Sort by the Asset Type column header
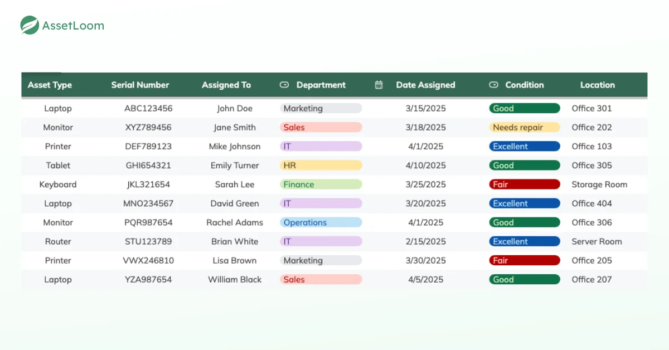The image size is (669, 350). point(50,85)
